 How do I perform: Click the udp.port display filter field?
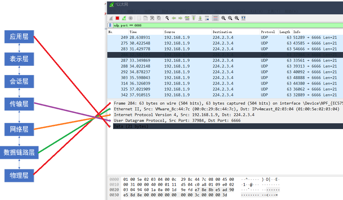coord(224,25)
